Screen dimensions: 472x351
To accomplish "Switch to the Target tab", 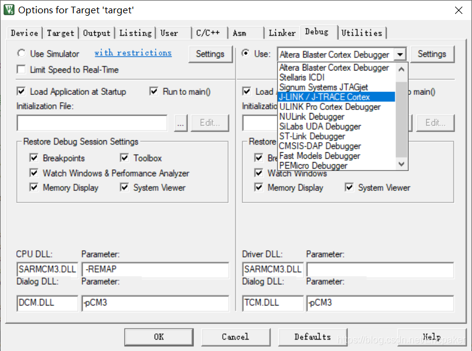I will (60, 33).
